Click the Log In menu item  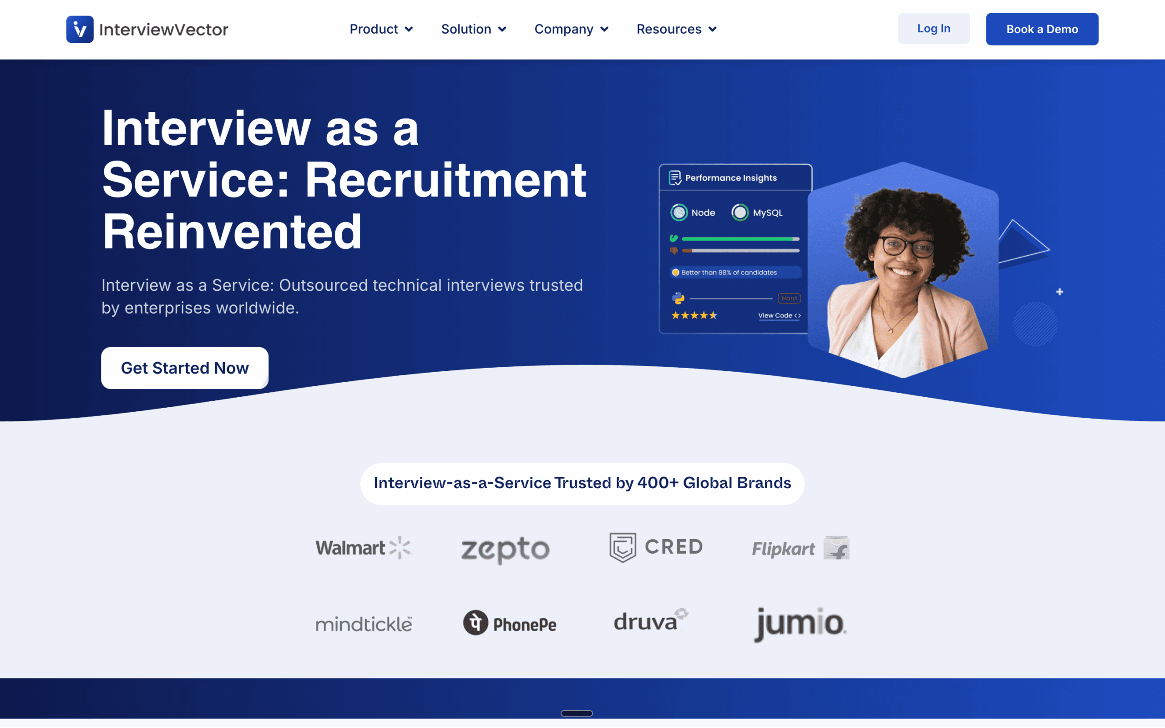[x=933, y=28]
